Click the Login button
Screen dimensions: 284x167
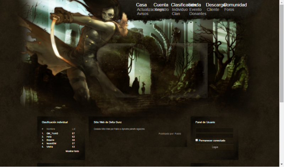pos(215,147)
